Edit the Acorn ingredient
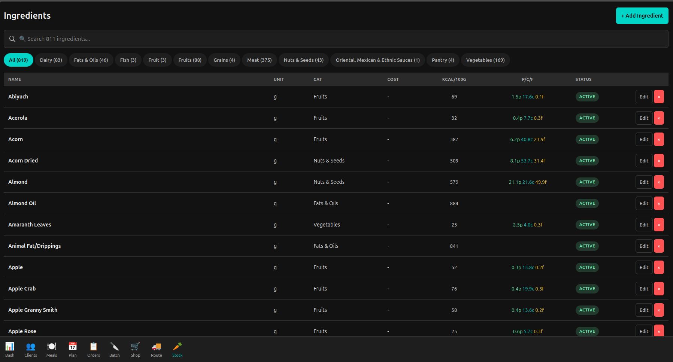The width and height of the screenshot is (673, 362). point(644,139)
